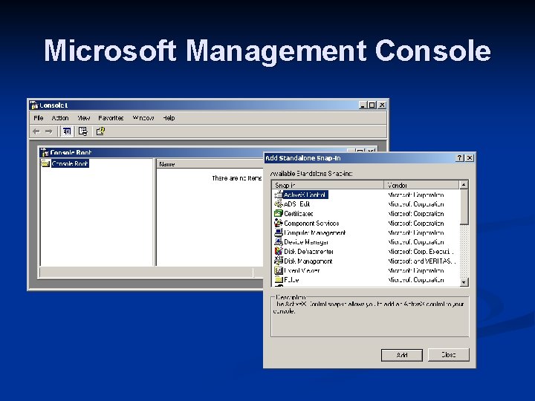Click the Back arrow in Console1 toolbar
Screen dimensions: 535x401
point(36,131)
